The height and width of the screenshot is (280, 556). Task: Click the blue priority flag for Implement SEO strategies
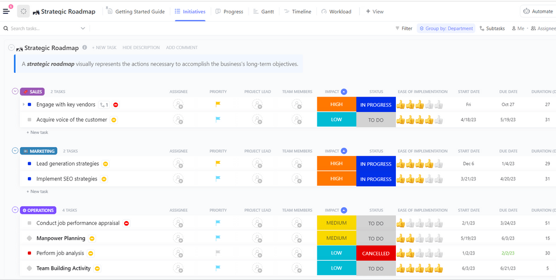tap(218, 179)
